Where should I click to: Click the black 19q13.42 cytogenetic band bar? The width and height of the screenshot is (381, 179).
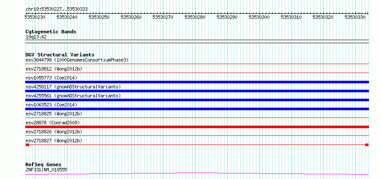pyautogui.click(x=197, y=41)
